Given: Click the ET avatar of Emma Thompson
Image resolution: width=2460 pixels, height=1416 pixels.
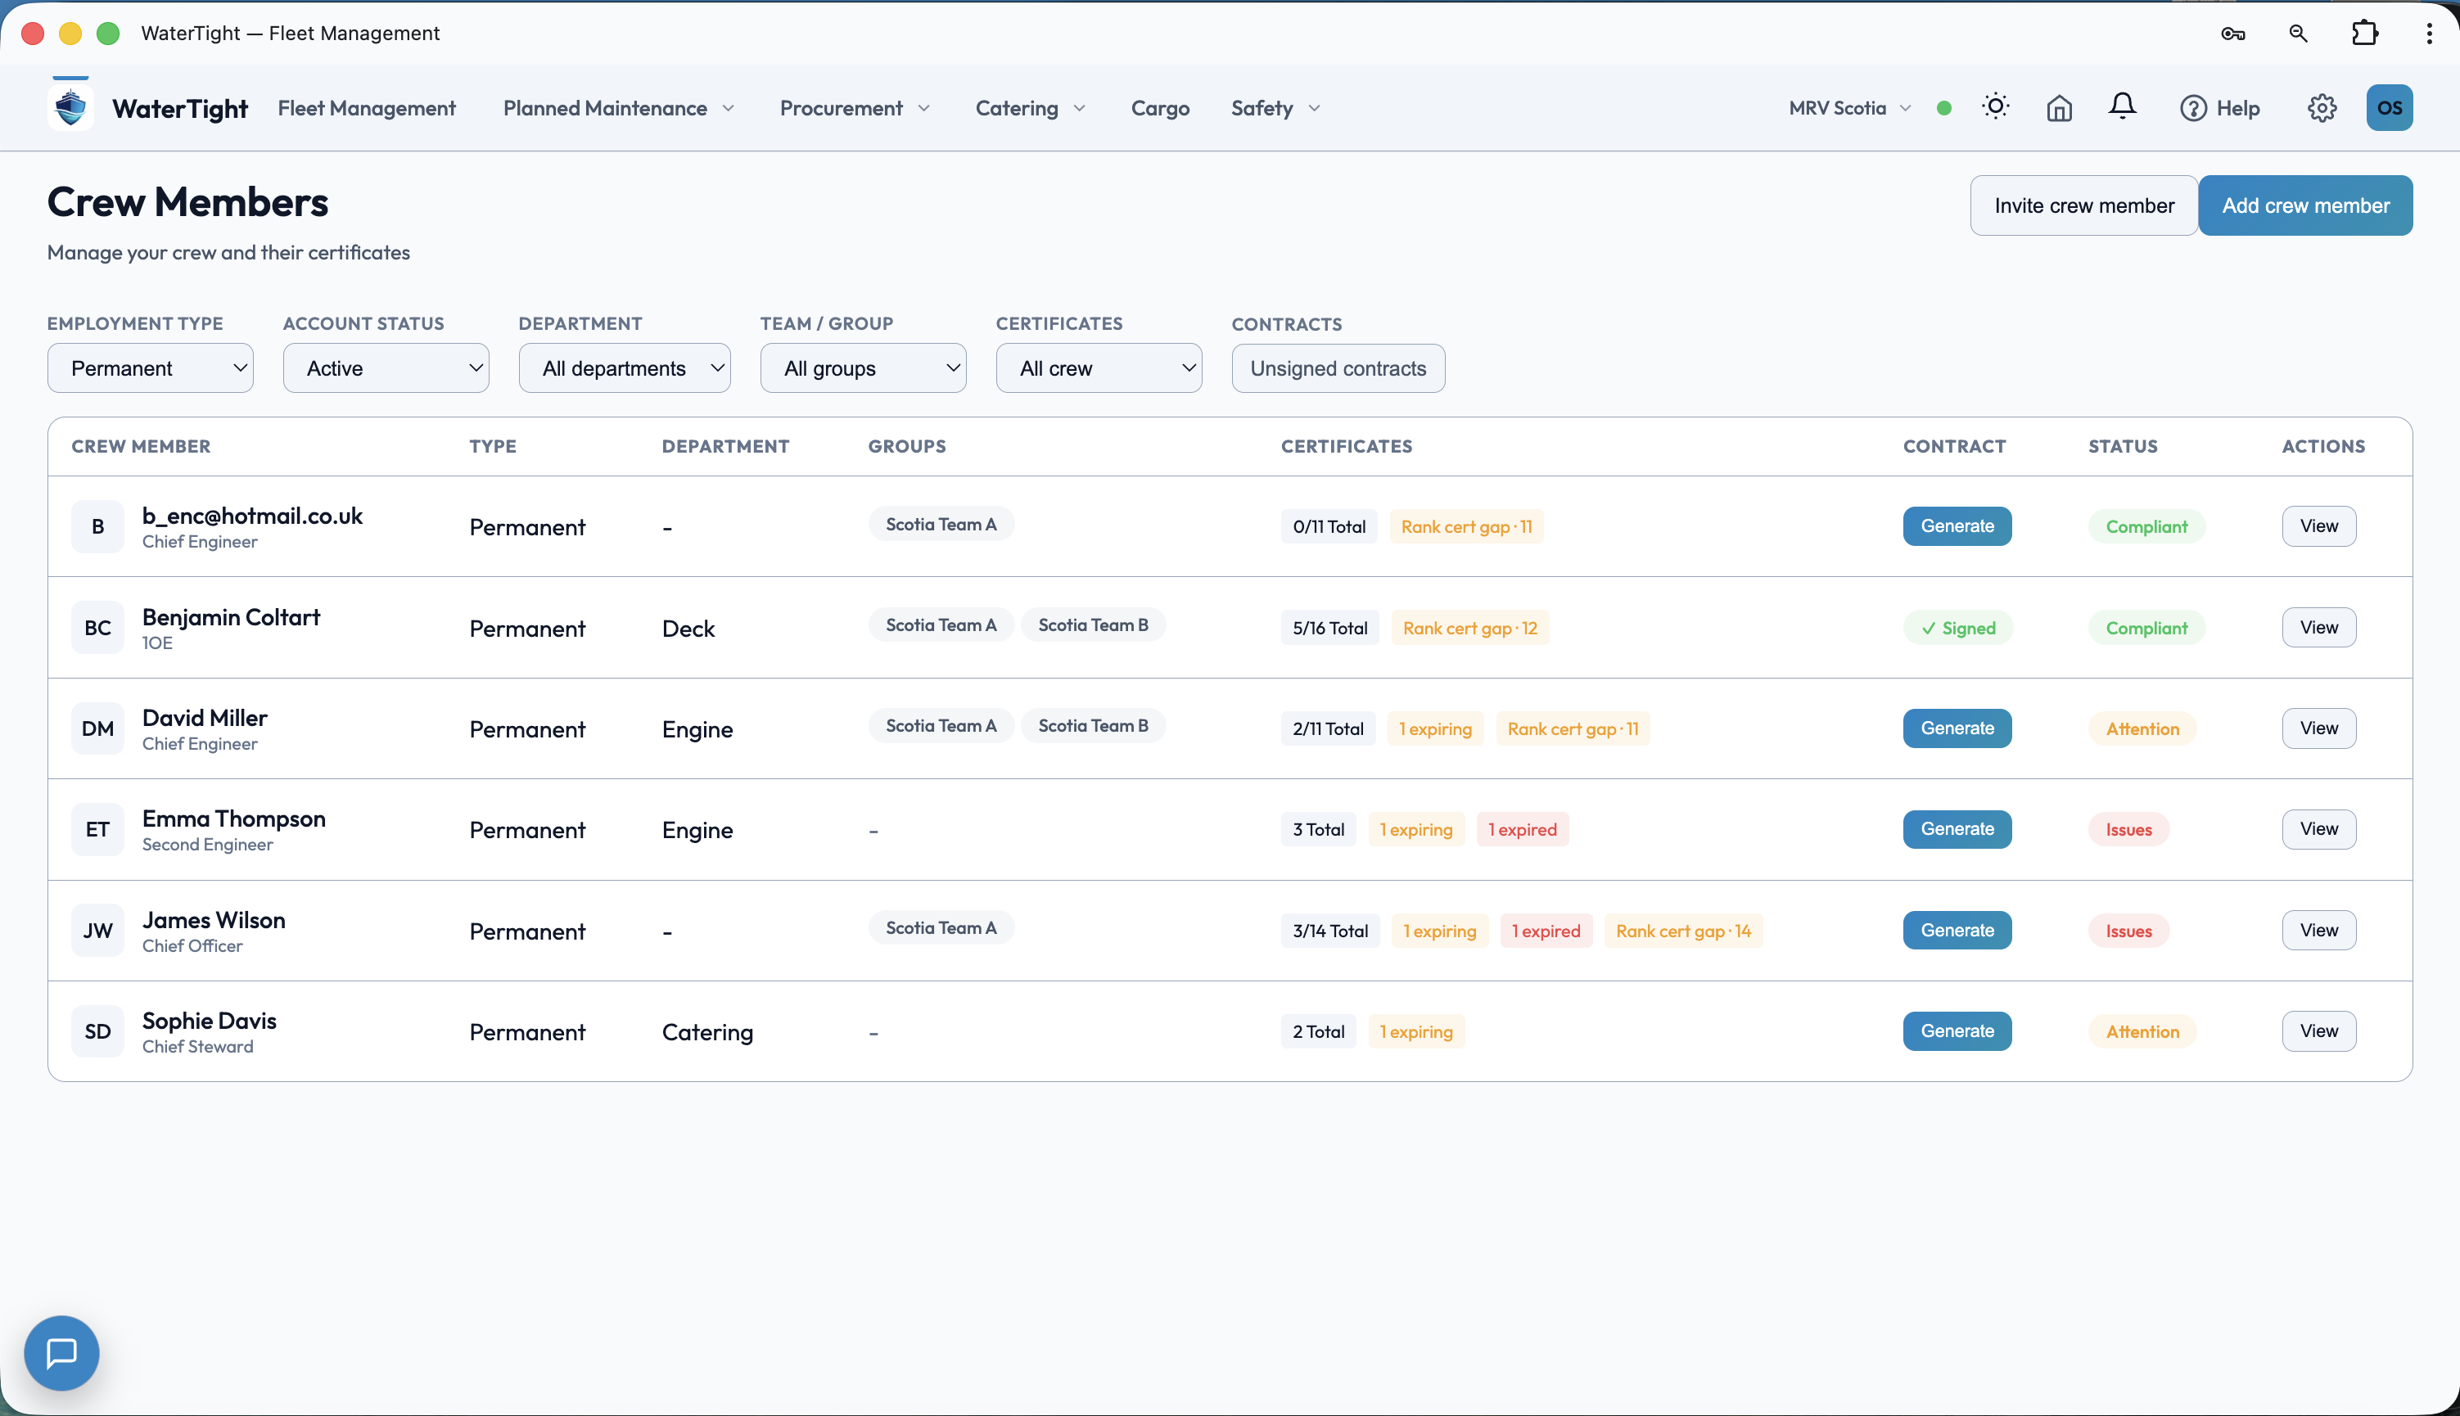Looking at the screenshot, I should click(x=97, y=830).
